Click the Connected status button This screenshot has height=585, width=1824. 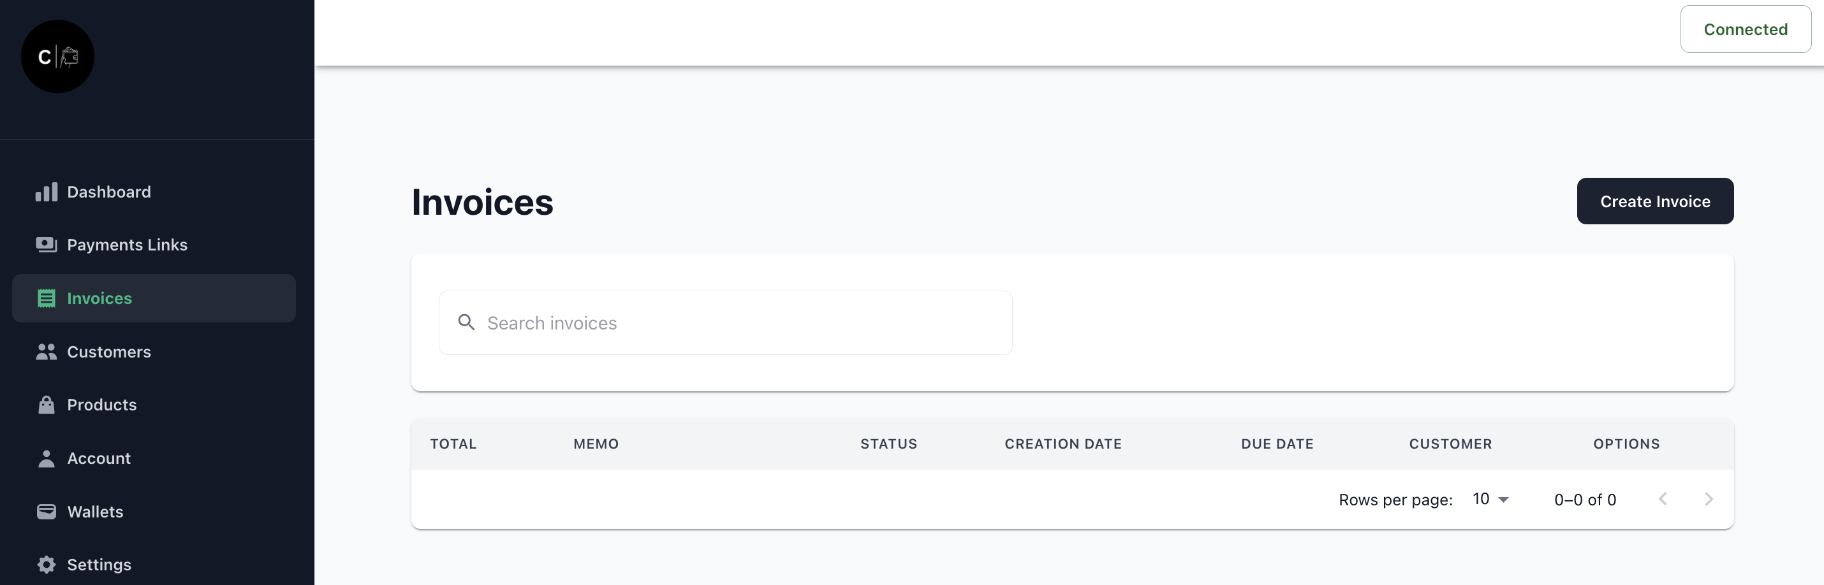(x=1745, y=29)
